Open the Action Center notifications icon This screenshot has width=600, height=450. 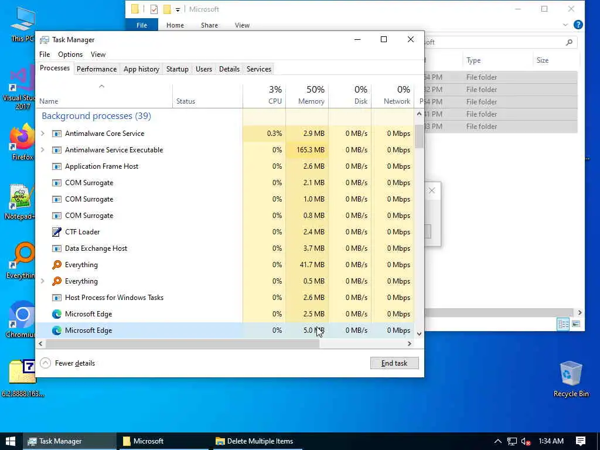pyautogui.click(x=581, y=441)
